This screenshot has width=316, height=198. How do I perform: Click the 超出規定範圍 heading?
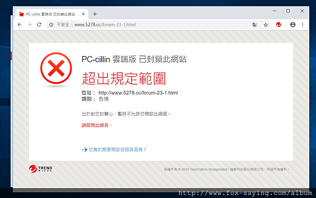(x=124, y=78)
